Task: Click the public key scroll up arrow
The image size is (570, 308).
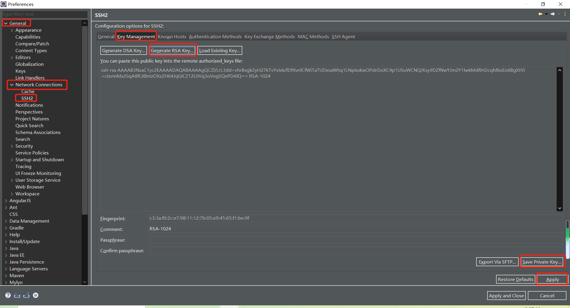Action: [560, 70]
